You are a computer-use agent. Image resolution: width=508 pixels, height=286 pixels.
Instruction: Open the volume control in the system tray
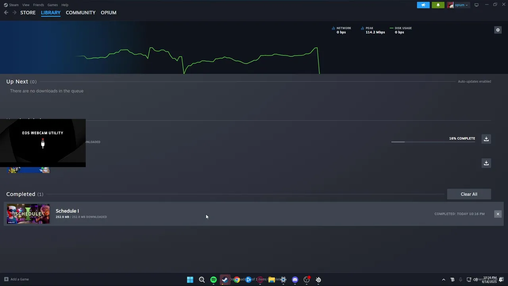(x=475, y=280)
